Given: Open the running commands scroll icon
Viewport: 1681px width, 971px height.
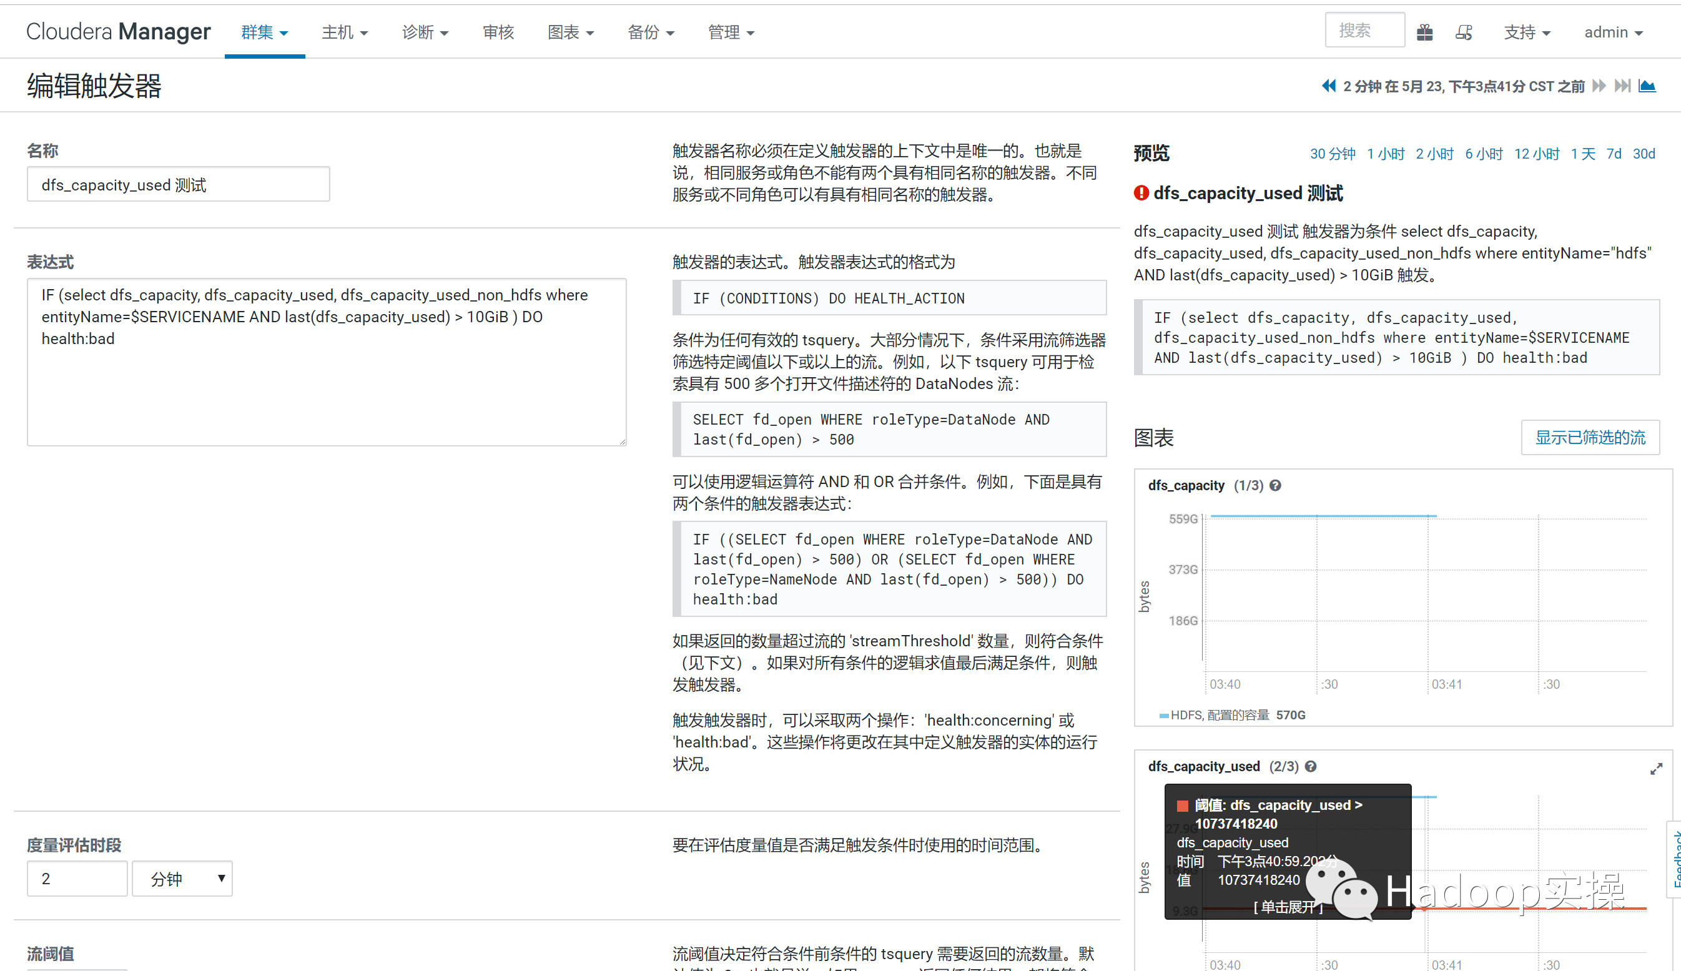Looking at the screenshot, I should 1464,31.
